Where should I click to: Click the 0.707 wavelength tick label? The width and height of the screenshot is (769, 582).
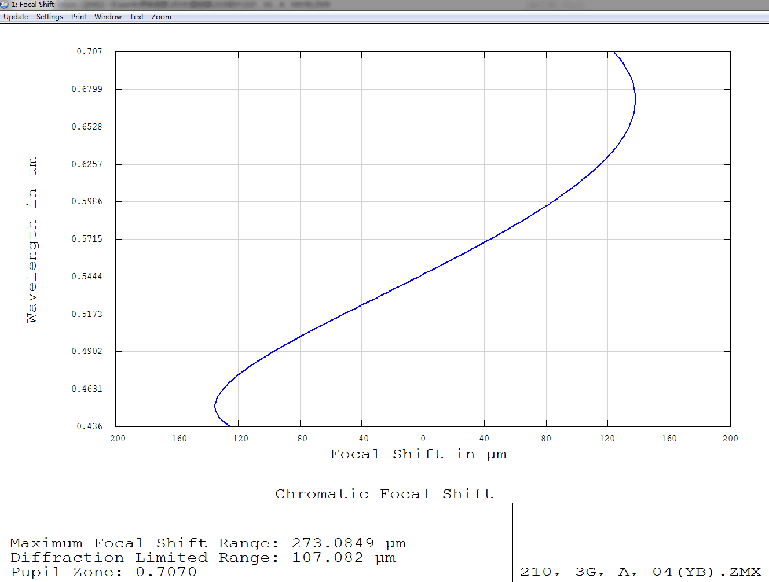coord(89,51)
